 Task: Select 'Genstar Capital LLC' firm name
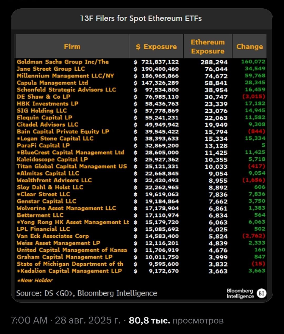46,201
